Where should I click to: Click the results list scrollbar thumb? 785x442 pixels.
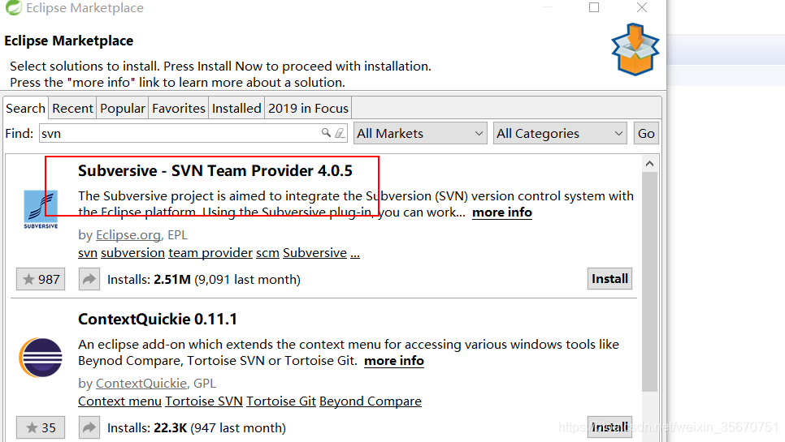click(649, 282)
